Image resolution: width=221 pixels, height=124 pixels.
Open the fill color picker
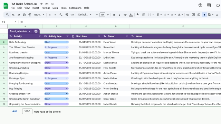[x=138, y=14]
